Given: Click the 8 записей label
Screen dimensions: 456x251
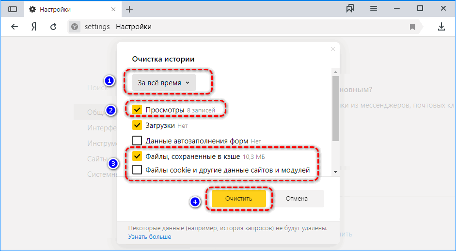Looking at the screenshot, I should tap(201, 110).
